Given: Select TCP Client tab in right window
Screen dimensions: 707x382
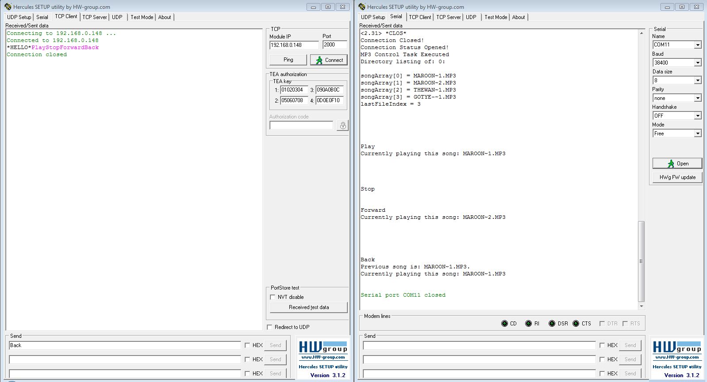Looking at the screenshot, I should click(x=420, y=17).
